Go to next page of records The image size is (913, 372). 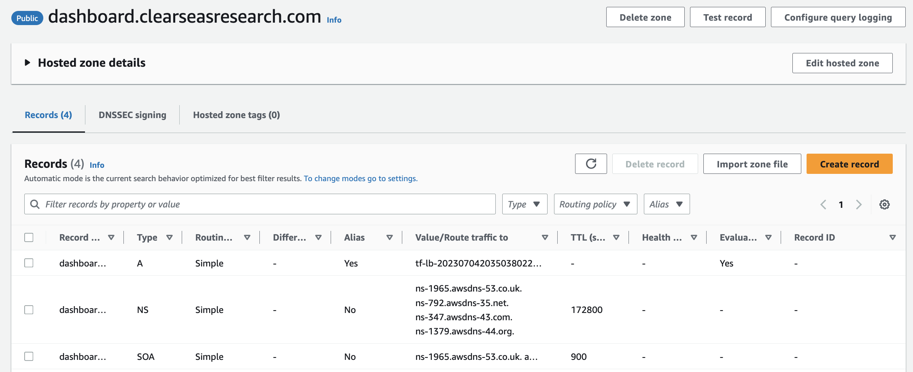click(x=859, y=205)
